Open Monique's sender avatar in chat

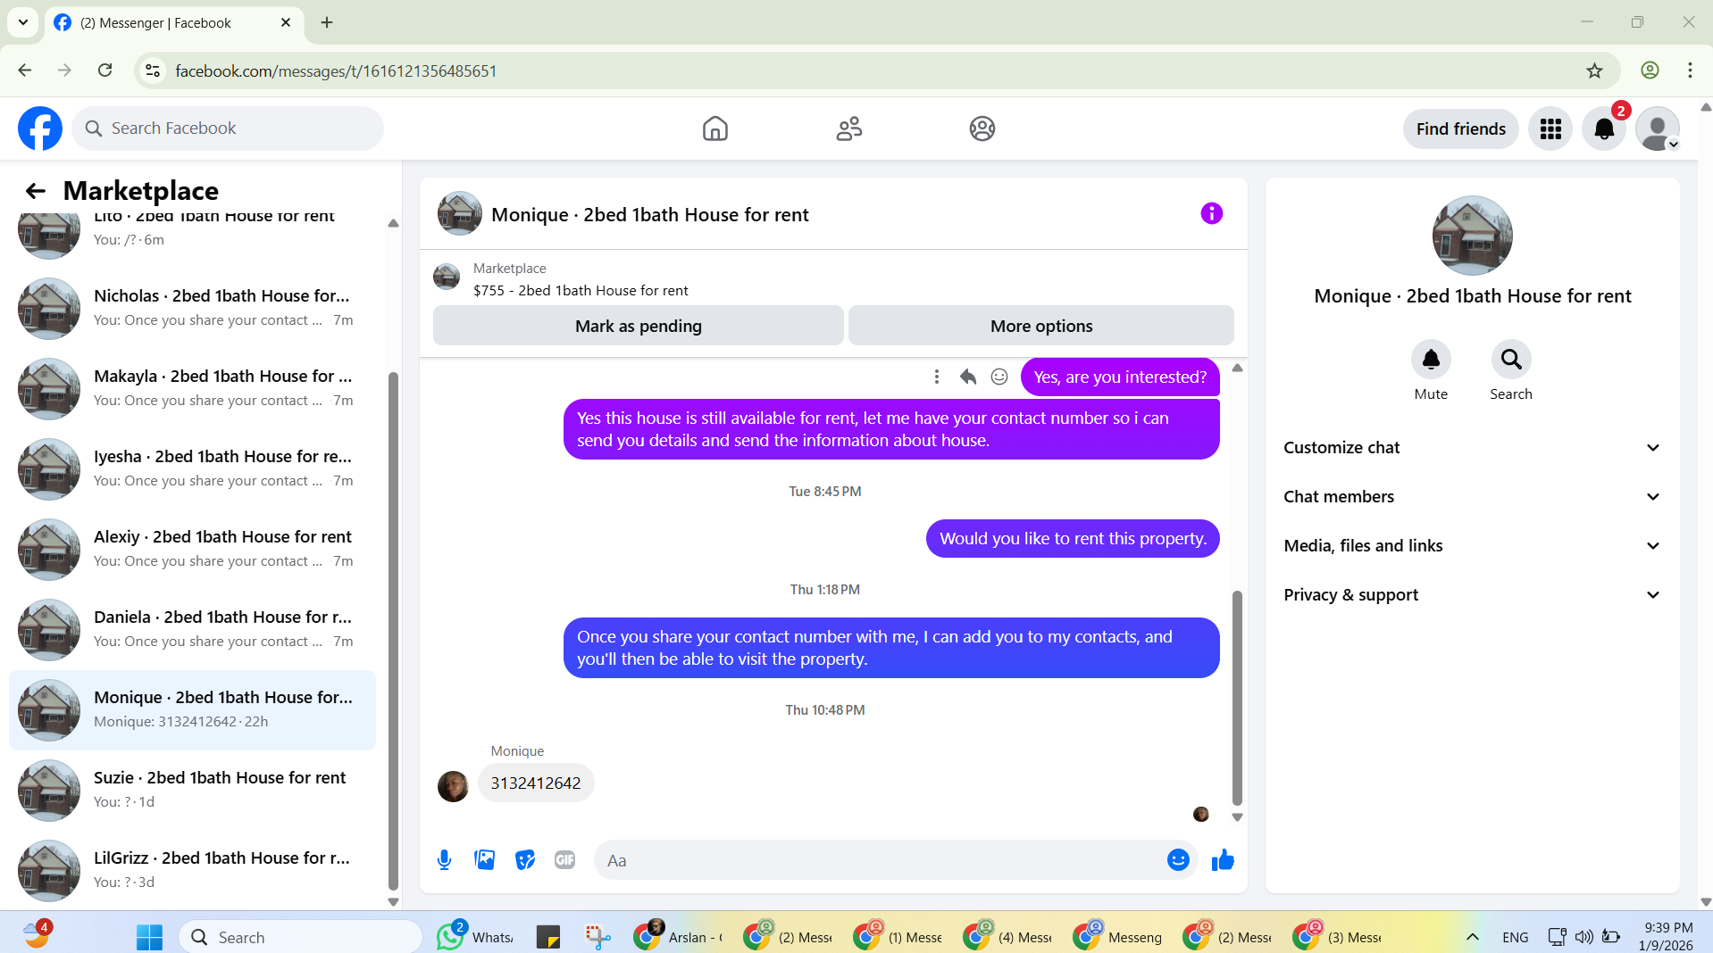point(453,786)
